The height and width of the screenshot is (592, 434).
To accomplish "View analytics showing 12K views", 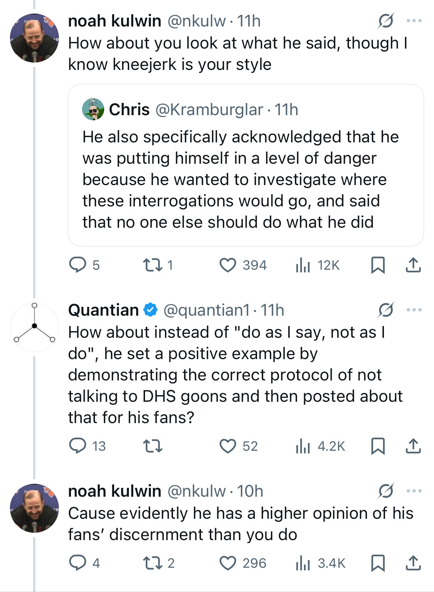I will click(x=317, y=265).
